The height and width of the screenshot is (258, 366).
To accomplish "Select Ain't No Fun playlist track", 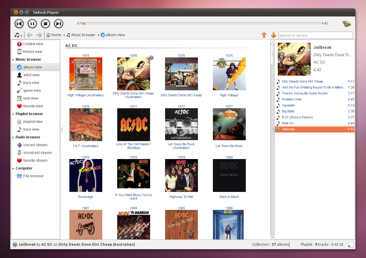I will [315, 87].
